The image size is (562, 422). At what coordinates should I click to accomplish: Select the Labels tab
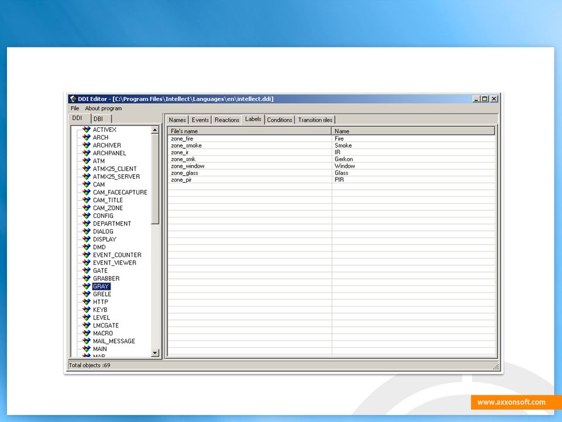point(253,119)
